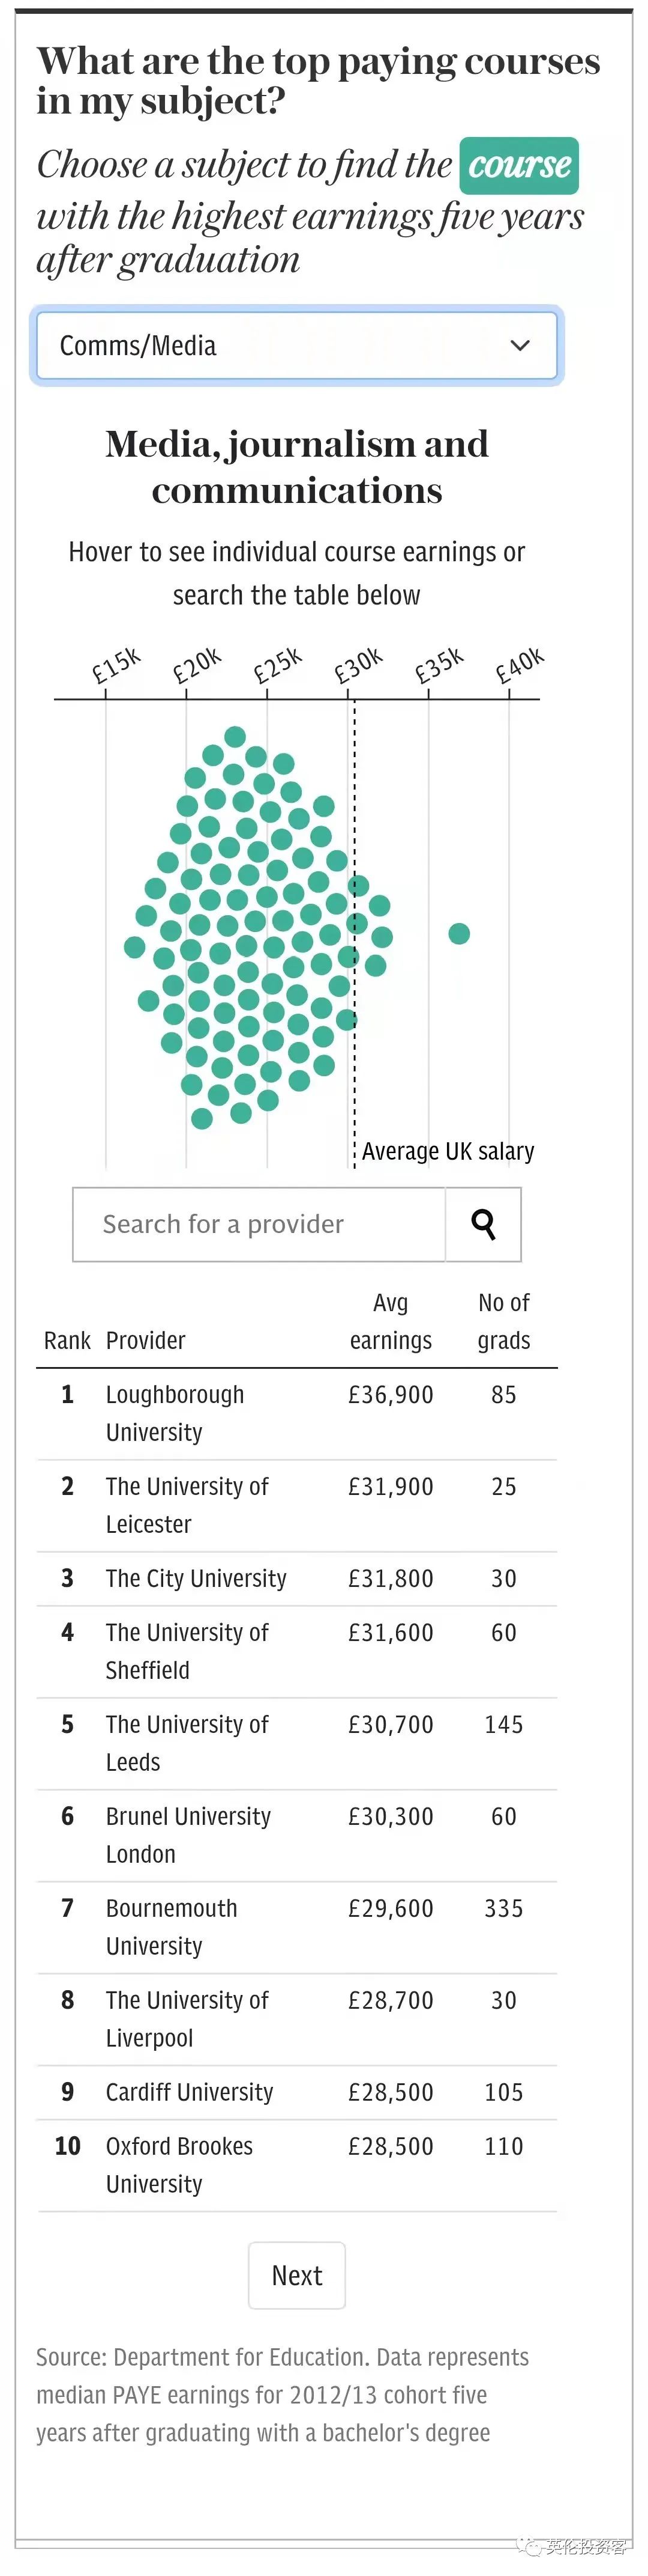Open the Comms/Media subject dropdown

coord(296,346)
